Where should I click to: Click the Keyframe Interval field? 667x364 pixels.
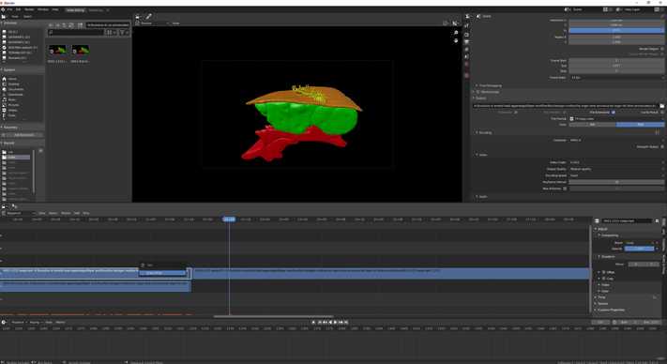(616, 182)
